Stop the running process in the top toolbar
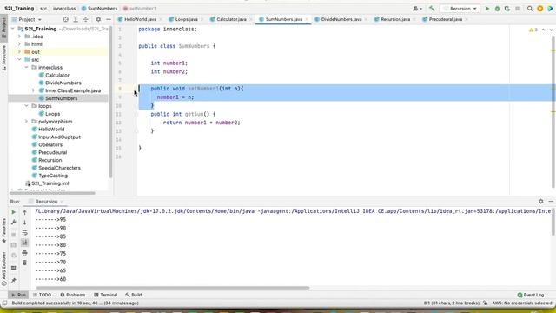This screenshot has height=313, width=556. [x=518, y=9]
